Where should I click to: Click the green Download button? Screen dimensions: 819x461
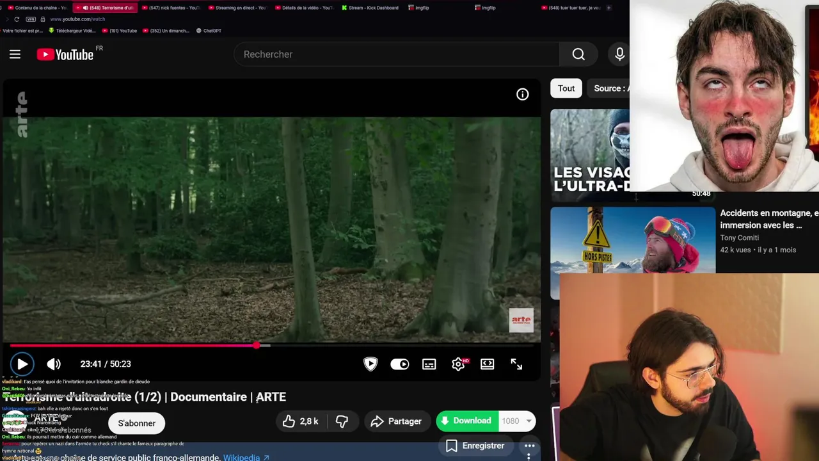466,421
